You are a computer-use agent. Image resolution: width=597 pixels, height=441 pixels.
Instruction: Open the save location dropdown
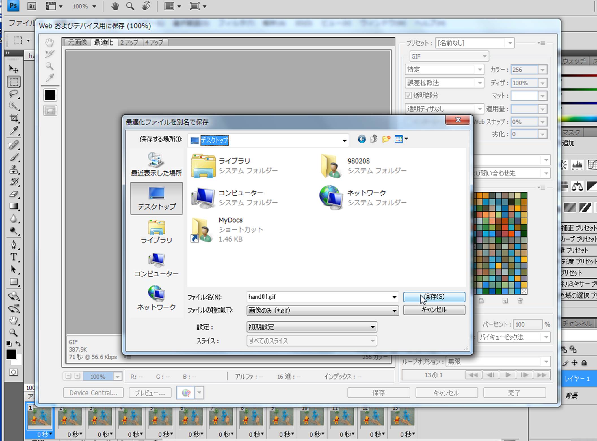(x=344, y=141)
